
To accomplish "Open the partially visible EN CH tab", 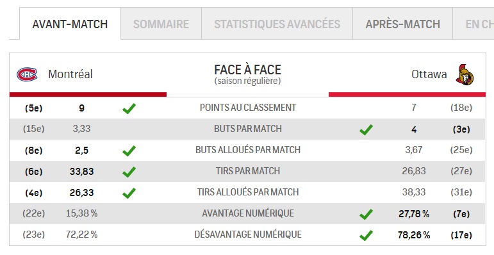I will pos(473,24).
